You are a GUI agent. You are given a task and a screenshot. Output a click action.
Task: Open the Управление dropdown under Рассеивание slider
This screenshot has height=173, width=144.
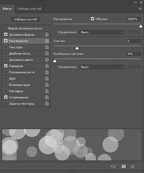point(102,32)
